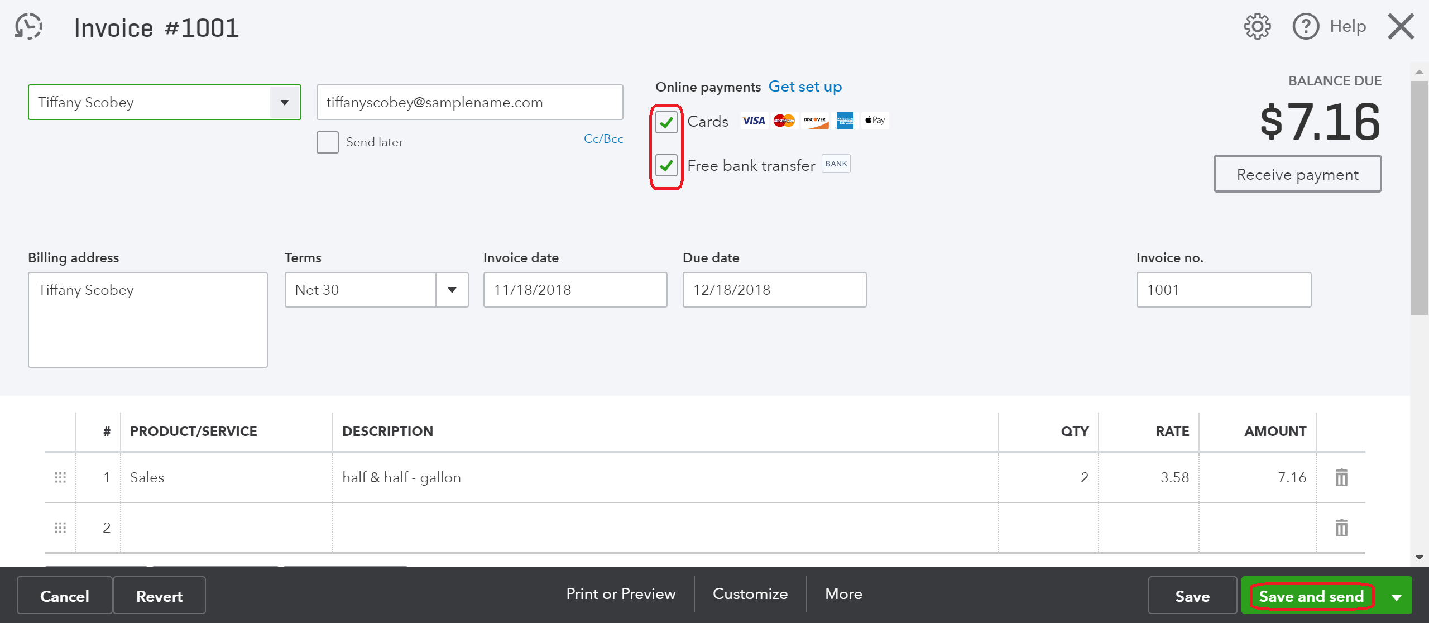This screenshot has height=623, width=1429.
Task: Click the clock icon next to Invoice #1001
Action: pyautogui.click(x=28, y=26)
